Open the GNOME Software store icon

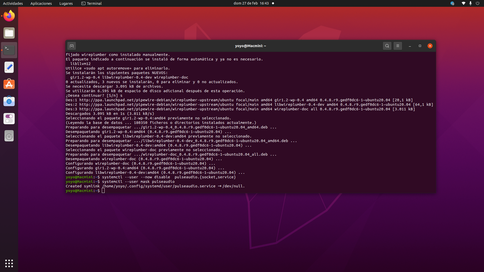pyautogui.click(x=9, y=101)
